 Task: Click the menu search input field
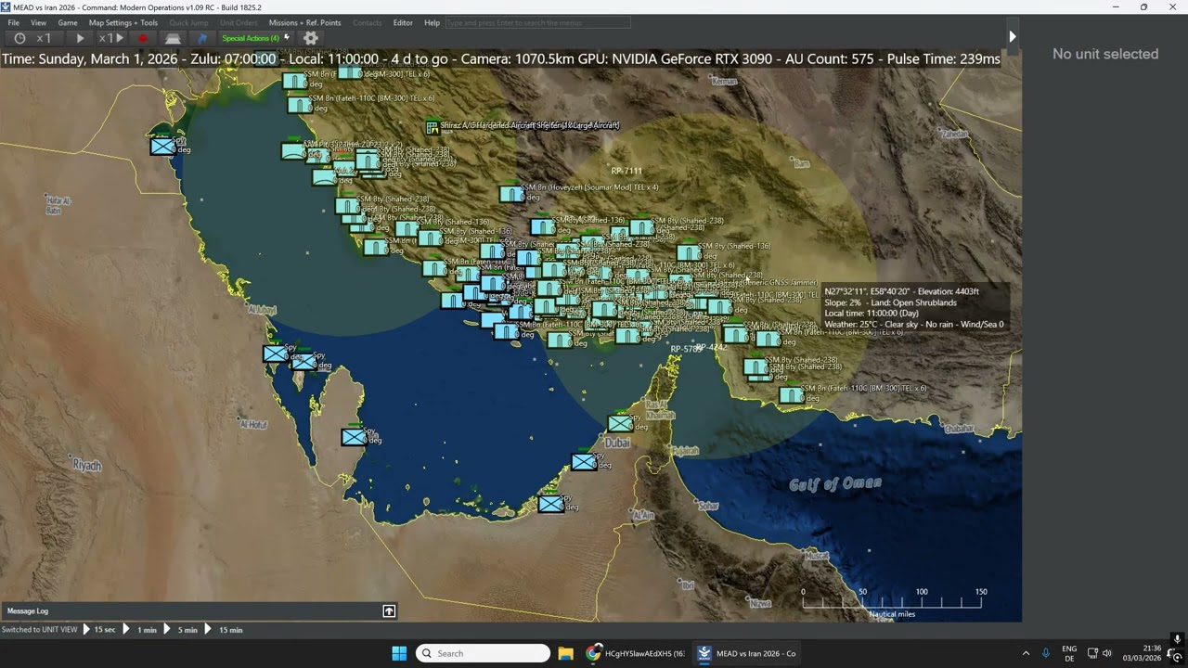(x=537, y=22)
